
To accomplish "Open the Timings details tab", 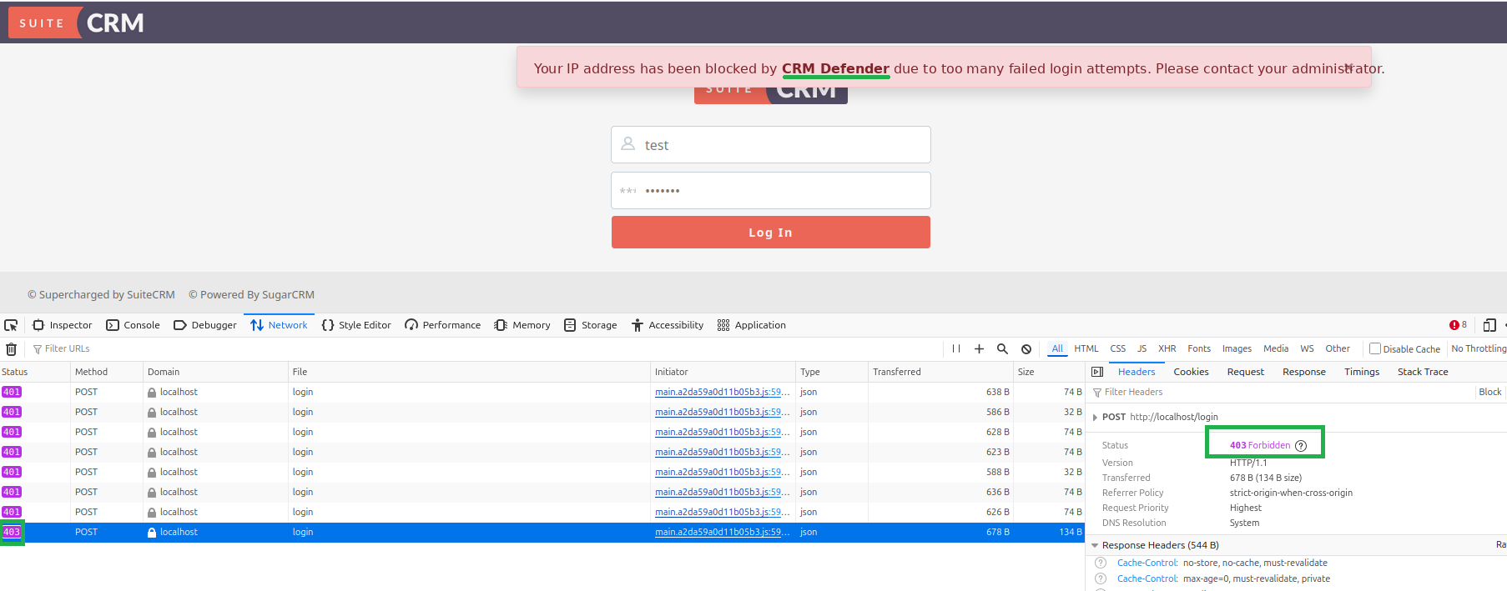I will [1362, 372].
